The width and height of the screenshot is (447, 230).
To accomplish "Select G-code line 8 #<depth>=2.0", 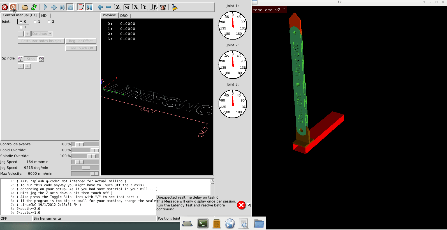I will point(28,209).
